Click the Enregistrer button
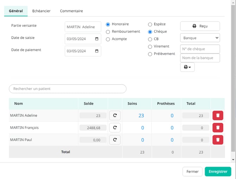236x179 pixels. (x=218, y=172)
